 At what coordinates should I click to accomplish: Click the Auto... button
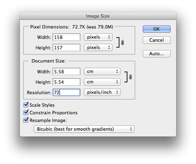coord(157,54)
